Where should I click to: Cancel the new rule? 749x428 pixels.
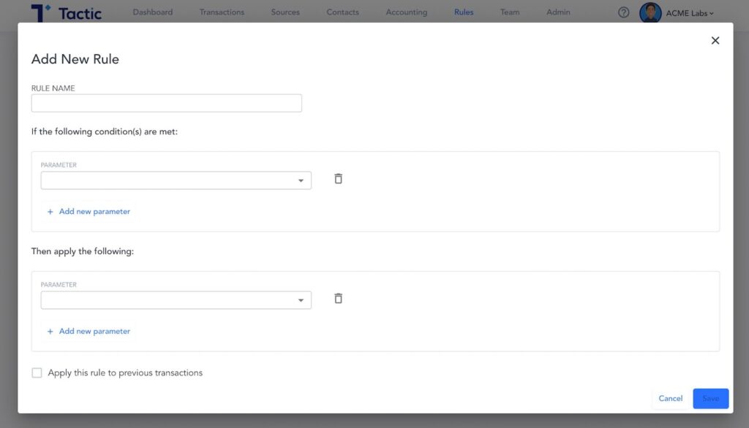point(670,398)
